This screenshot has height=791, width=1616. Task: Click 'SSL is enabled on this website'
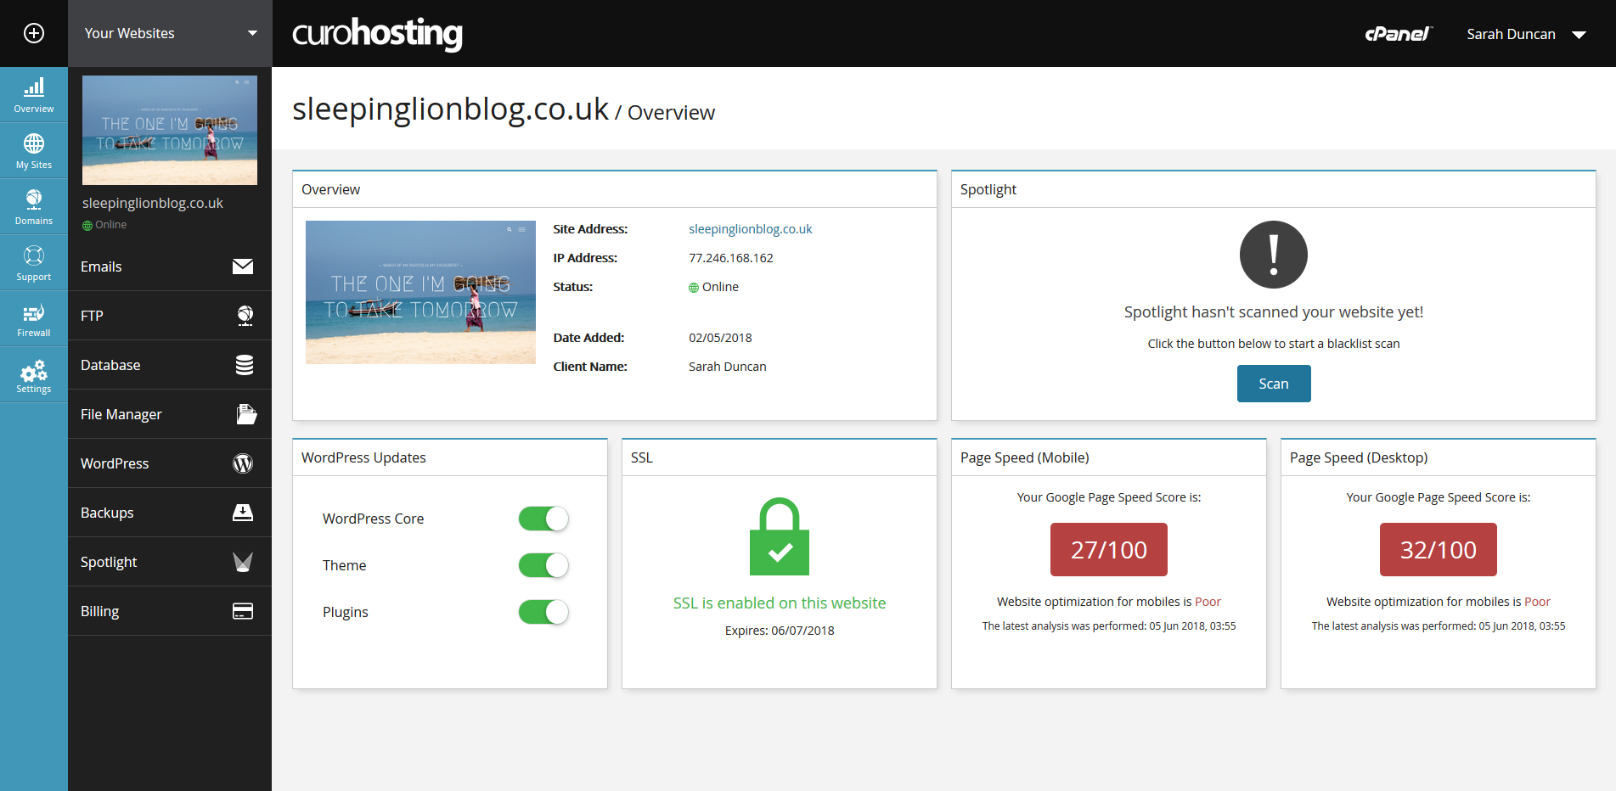tap(780, 603)
